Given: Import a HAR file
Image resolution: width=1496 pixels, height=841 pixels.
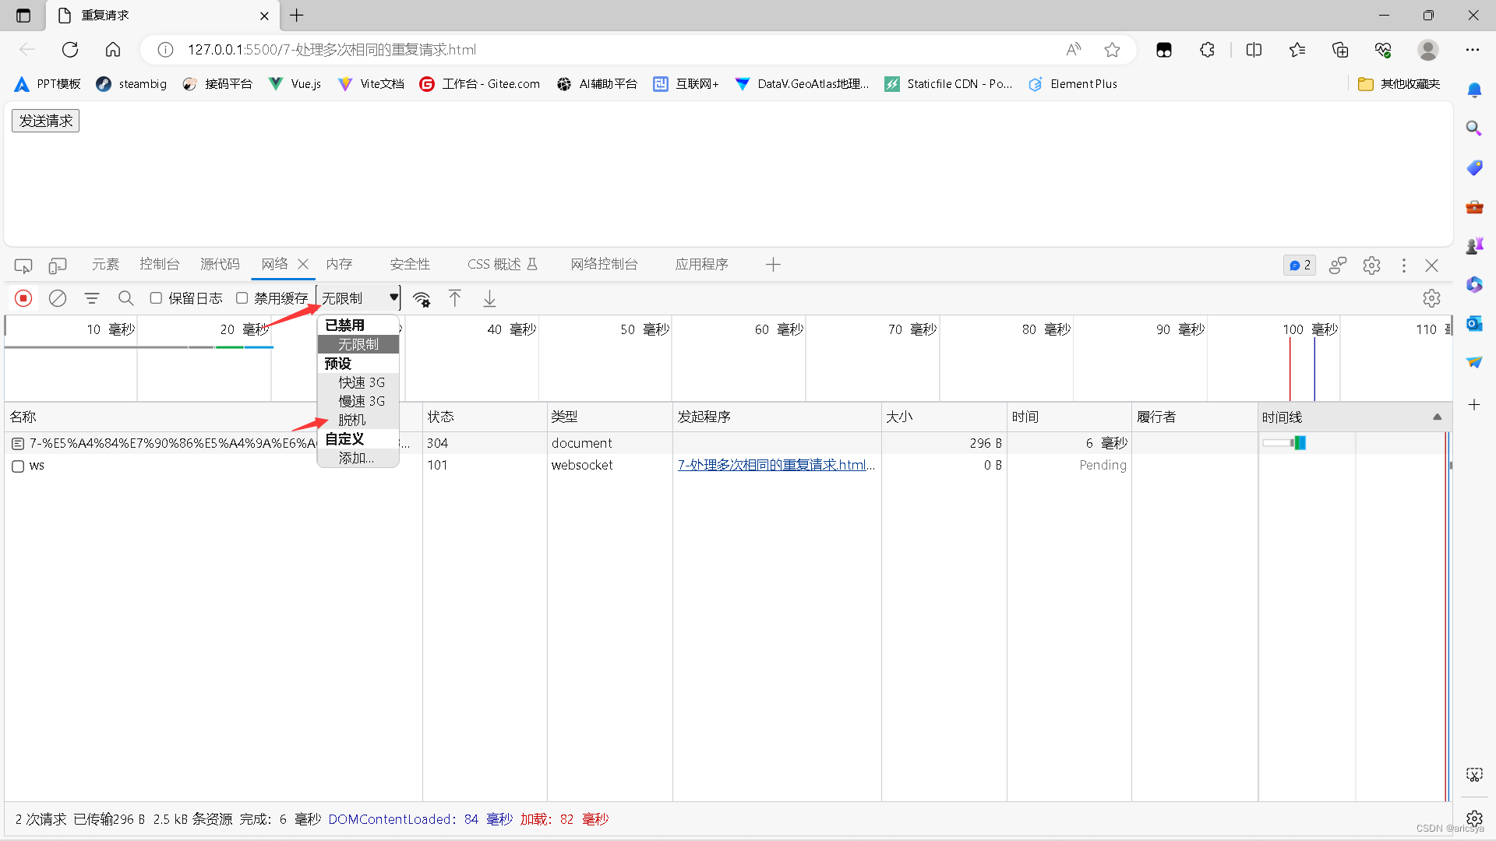Looking at the screenshot, I should (455, 298).
